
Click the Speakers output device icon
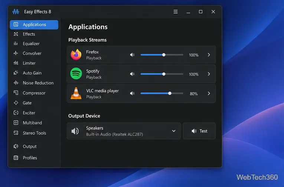click(x=75, y=131)
